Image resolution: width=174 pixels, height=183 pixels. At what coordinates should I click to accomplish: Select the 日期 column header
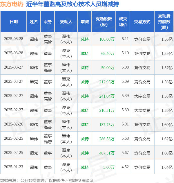coord(14,22)
